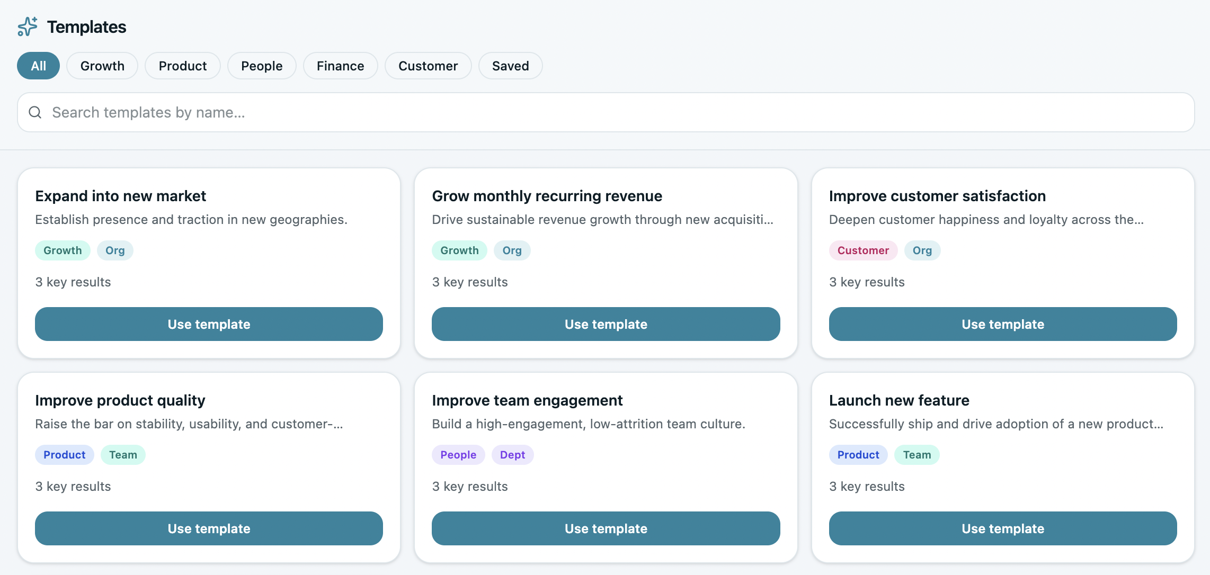Viewport: 1210px width, 575px height.
Task: Click the Dept tag
Action: point(512,455)
